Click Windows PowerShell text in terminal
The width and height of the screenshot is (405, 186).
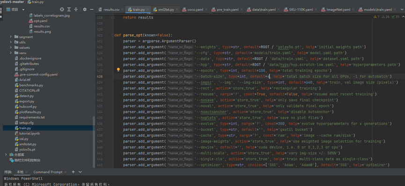(23, 179)
